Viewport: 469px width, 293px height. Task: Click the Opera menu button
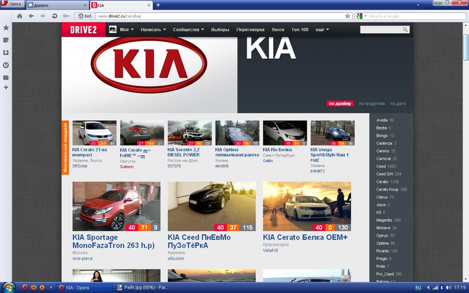[12, 4]
